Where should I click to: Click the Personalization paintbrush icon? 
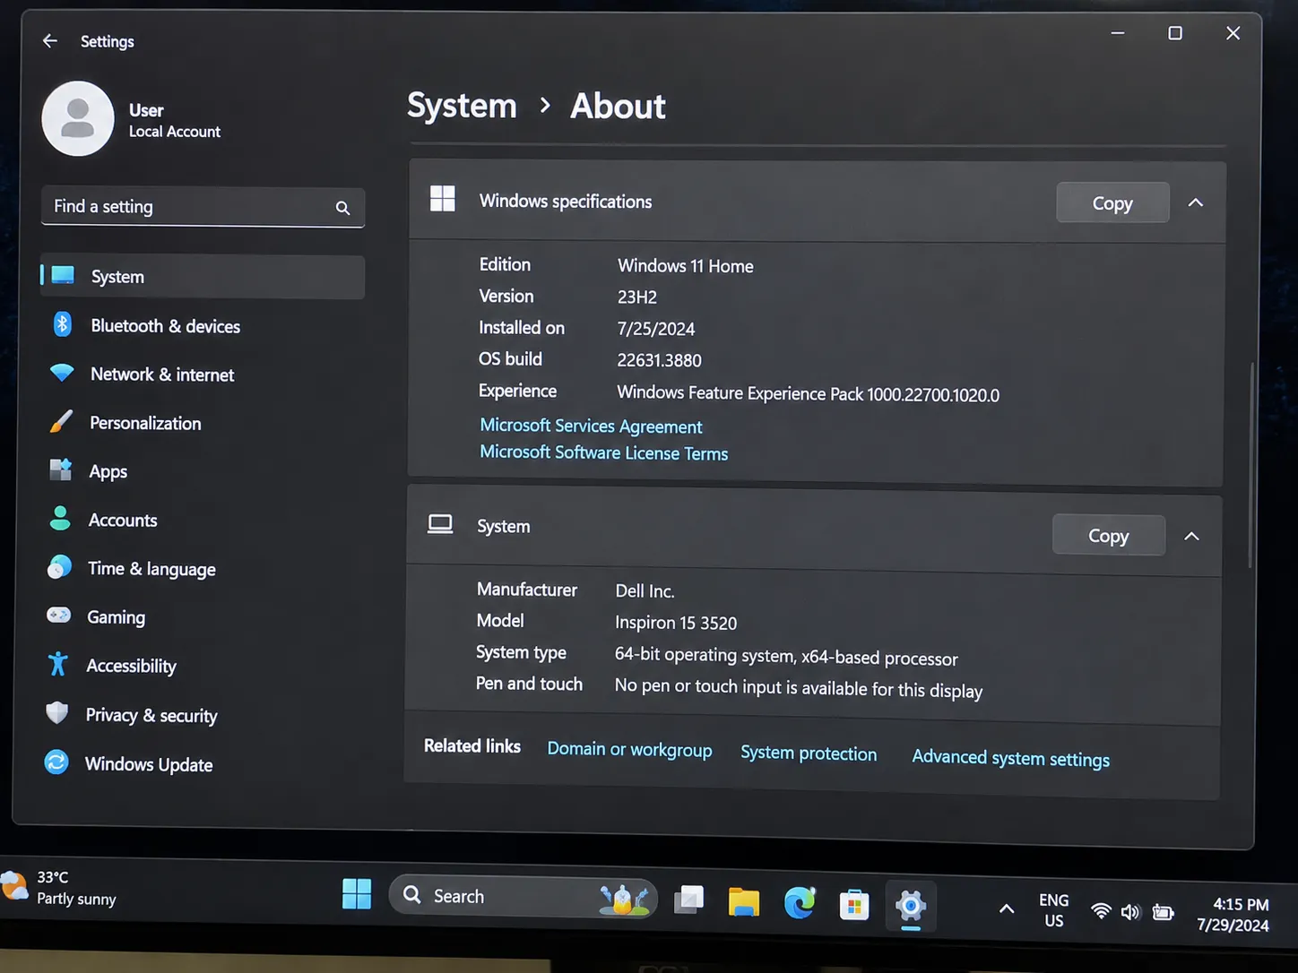point(61,421)
